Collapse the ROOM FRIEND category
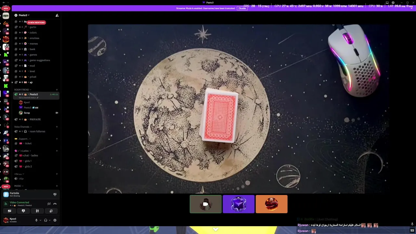 pyautogui.click(x=22, y=90)
